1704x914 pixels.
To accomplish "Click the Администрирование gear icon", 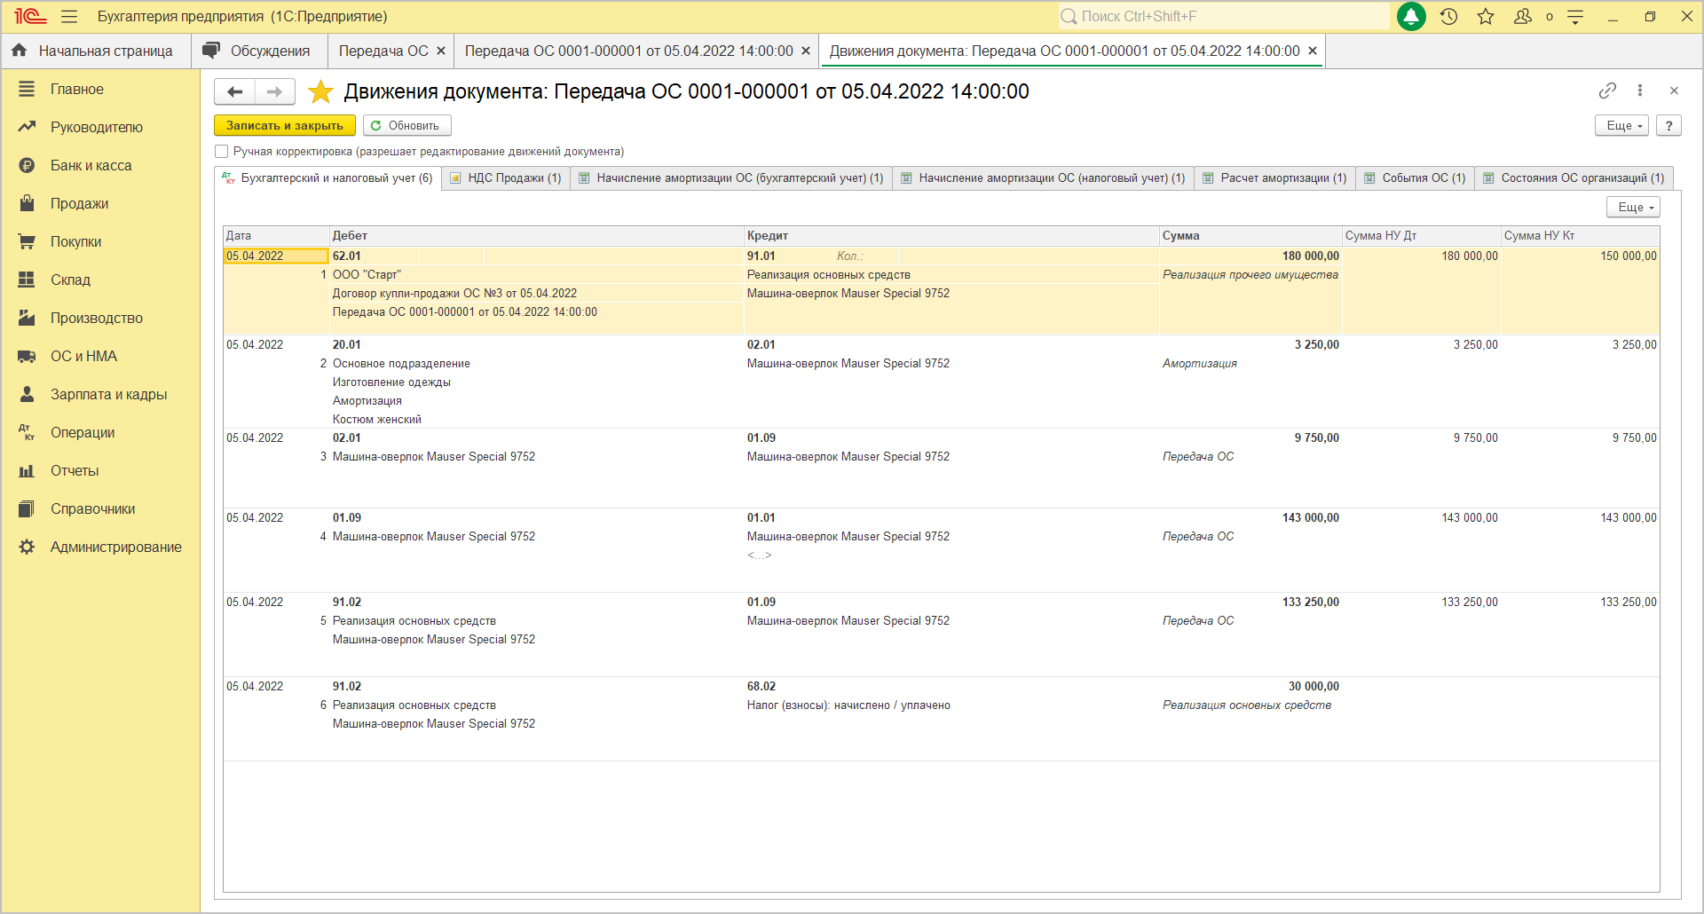I will [x=27, y=547].
